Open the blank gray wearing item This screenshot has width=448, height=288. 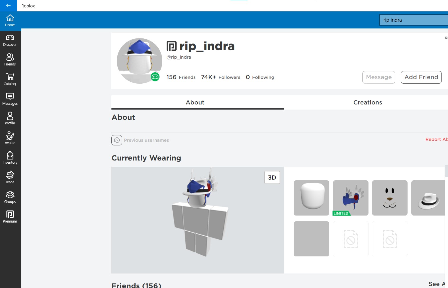click(x=311, y=239)
